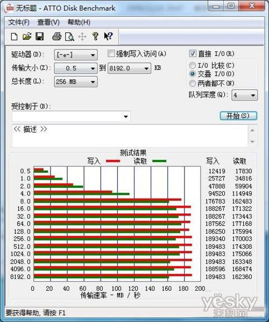Maximize the ATTO Disk Benchmark window
Screen dimensions: 269x322
coord(231,6)
